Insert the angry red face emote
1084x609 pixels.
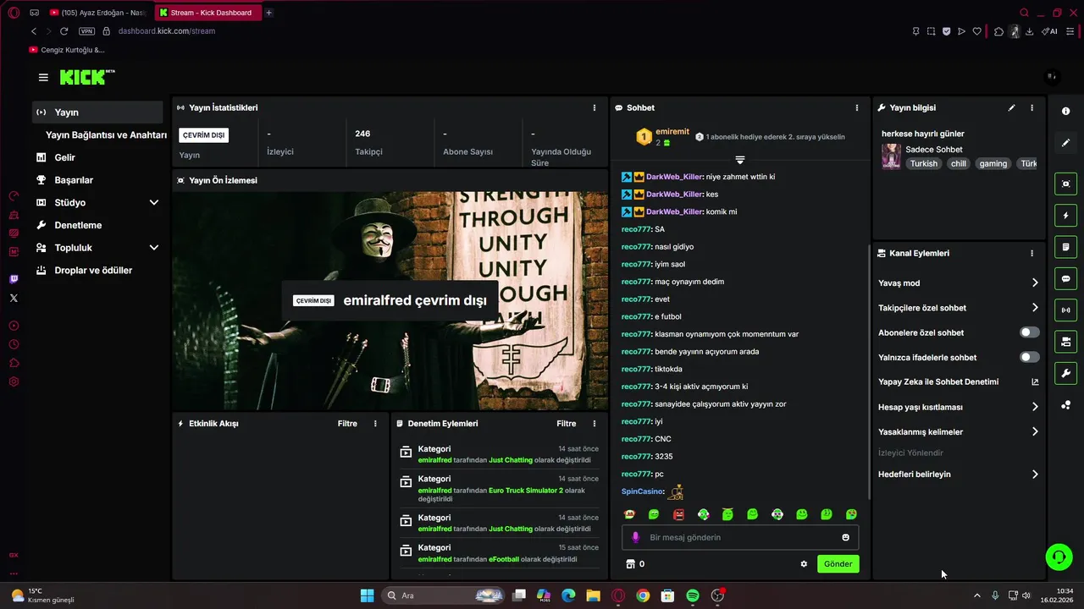pos(678,514)
